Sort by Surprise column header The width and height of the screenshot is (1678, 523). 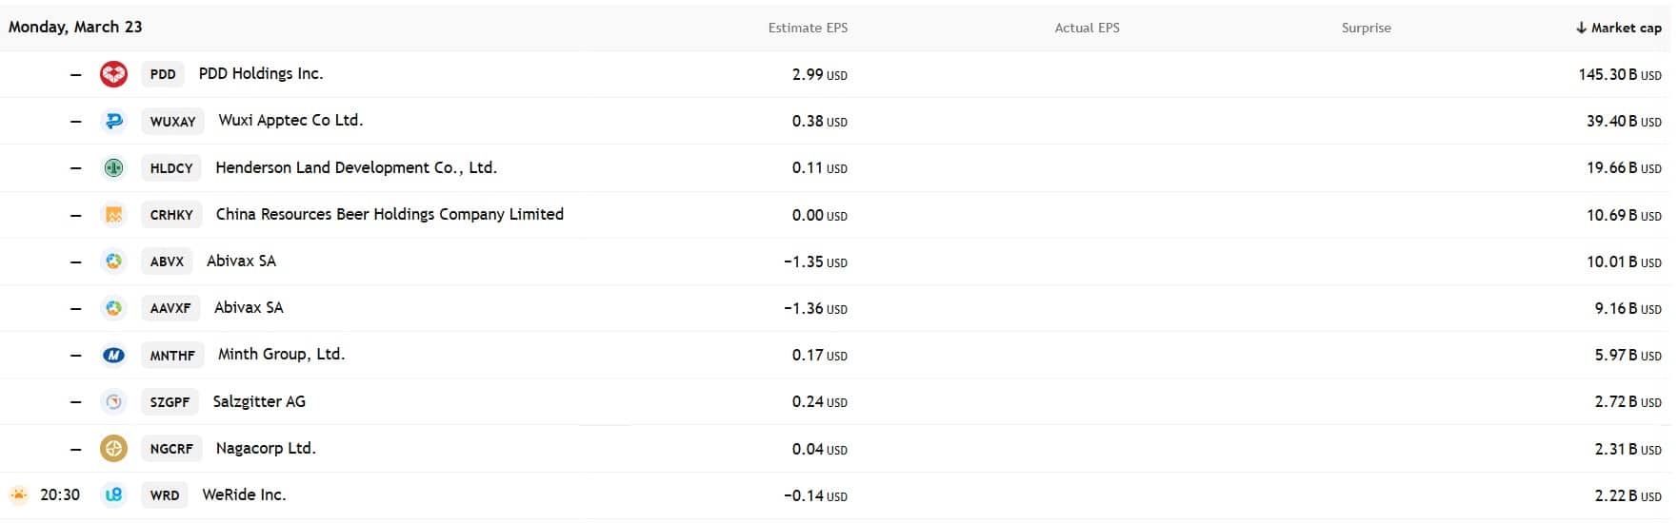1366,28
